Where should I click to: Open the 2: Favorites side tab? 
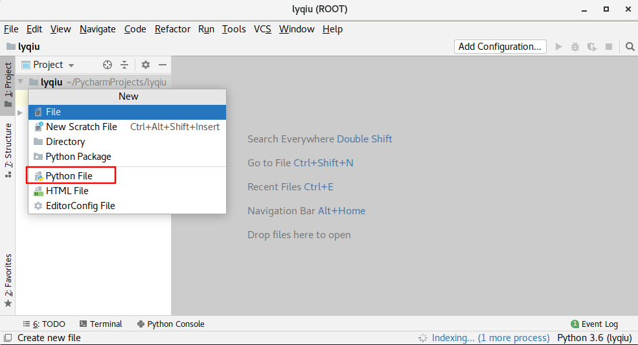tap(8, 281)
